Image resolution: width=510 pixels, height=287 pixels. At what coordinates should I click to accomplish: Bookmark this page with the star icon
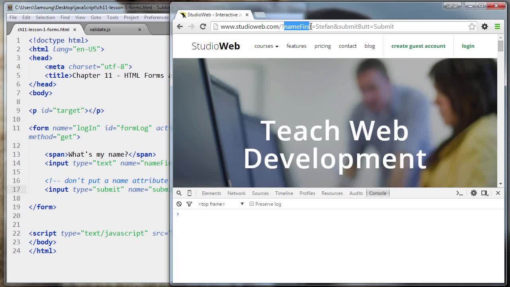[x=472, y=26]
